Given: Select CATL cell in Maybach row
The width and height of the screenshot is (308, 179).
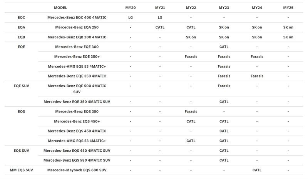Looking at the screenshot, I should coord(257,170).
